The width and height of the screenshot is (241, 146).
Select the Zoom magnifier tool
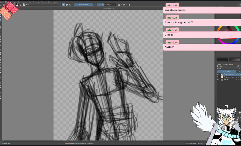1,96
